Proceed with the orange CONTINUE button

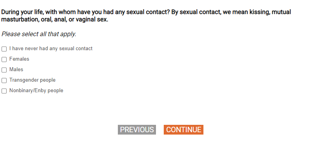(184, 129)
